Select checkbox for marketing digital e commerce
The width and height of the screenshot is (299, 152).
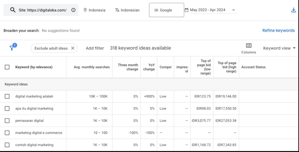[7, 133]
